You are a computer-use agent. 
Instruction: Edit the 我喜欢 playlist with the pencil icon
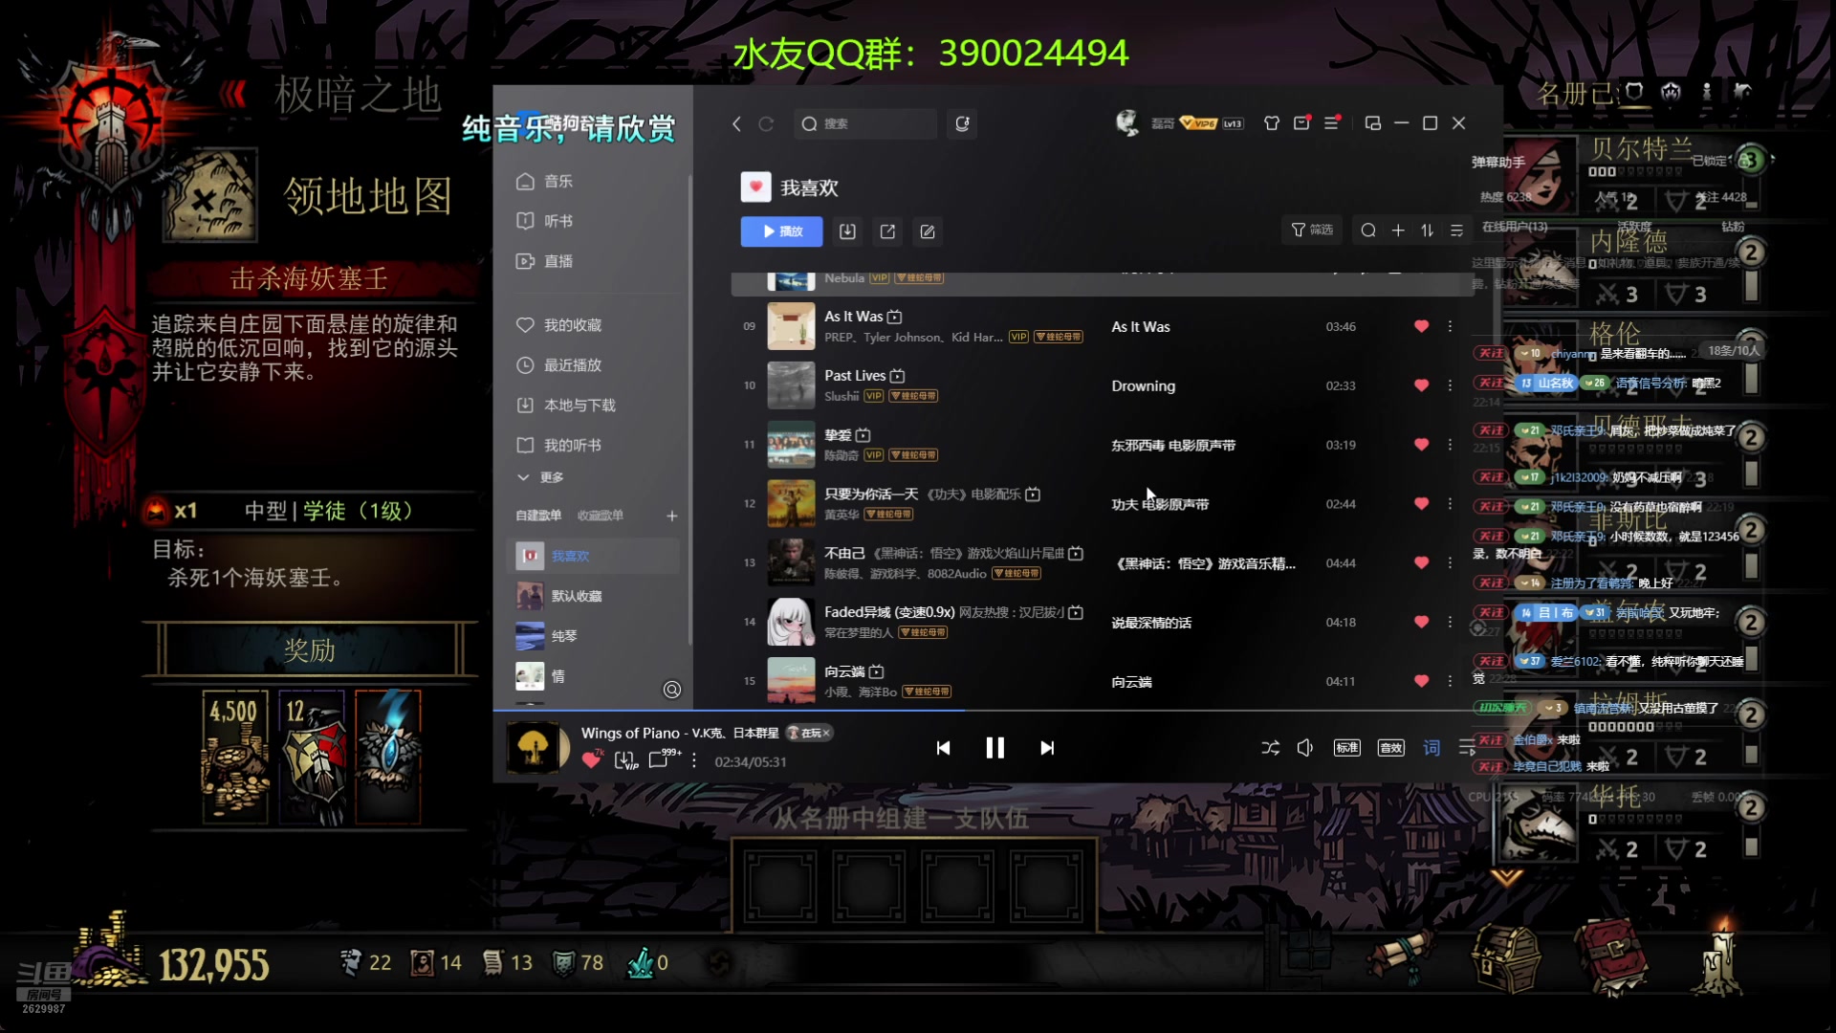coord(928,231)
